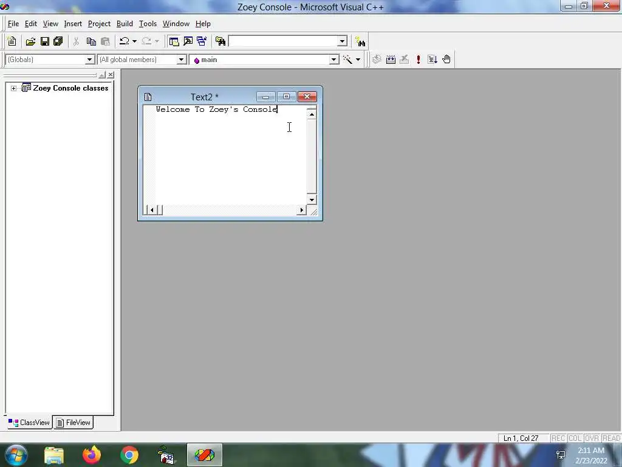Switch to the ClassView tab

29,423
